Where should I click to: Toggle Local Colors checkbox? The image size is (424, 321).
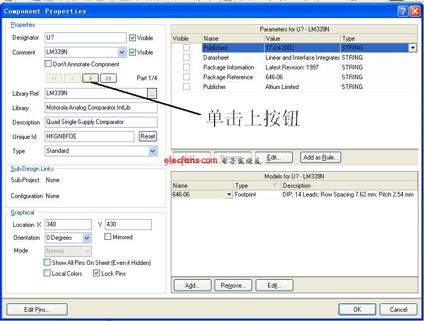tap(47, 273)
